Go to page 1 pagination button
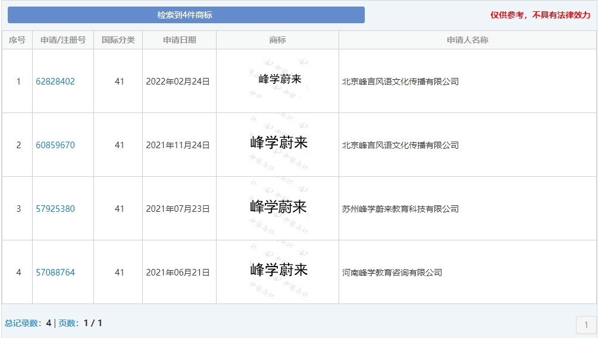598x338 pixels. tap(586, 325)
